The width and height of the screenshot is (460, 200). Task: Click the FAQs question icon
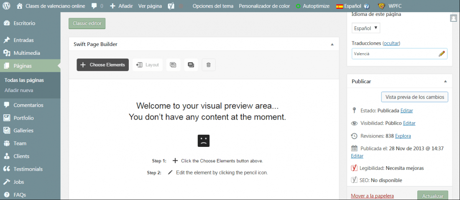click(7, 195)
